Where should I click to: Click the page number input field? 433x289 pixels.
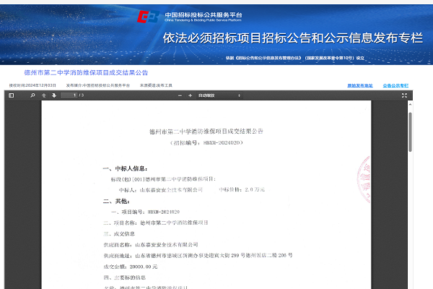coord(69,95)
